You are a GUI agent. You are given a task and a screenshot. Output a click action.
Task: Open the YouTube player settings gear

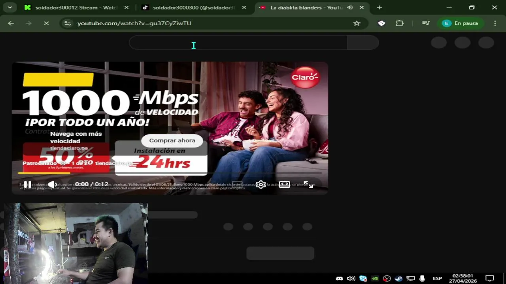261,184
